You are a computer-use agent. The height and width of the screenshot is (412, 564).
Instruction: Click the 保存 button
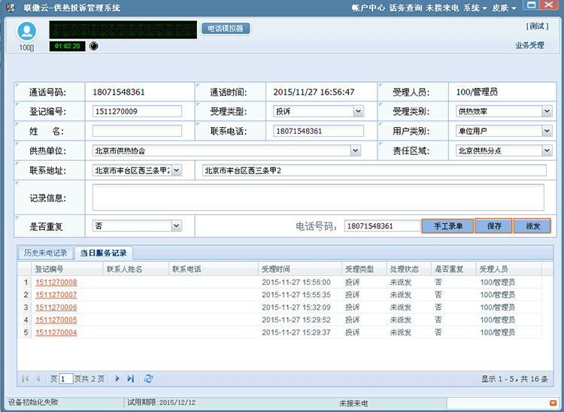pos(494,226)
